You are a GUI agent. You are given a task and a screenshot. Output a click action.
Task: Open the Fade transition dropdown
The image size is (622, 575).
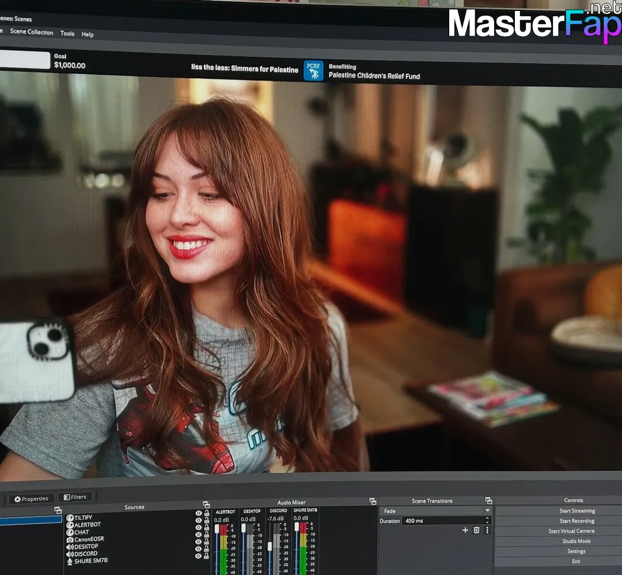point(435,511)
